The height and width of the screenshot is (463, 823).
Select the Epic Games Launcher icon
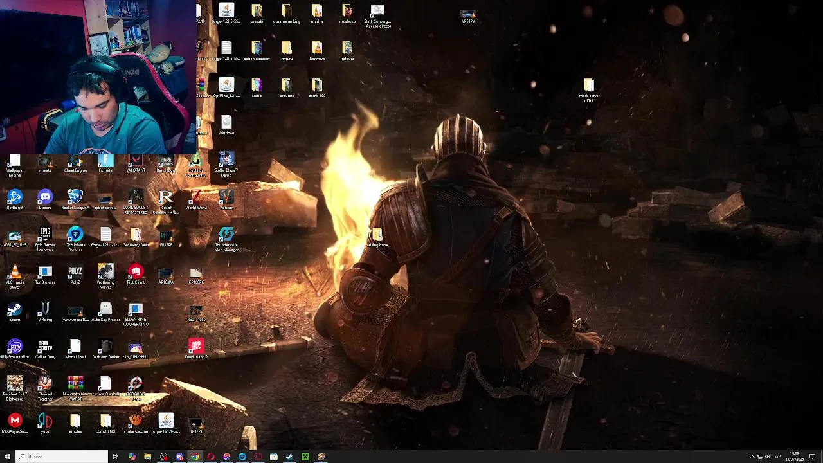pos(45,239)
